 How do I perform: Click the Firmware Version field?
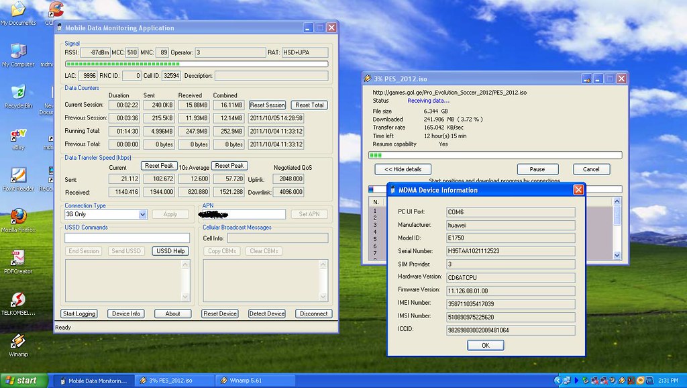point(511,291)
